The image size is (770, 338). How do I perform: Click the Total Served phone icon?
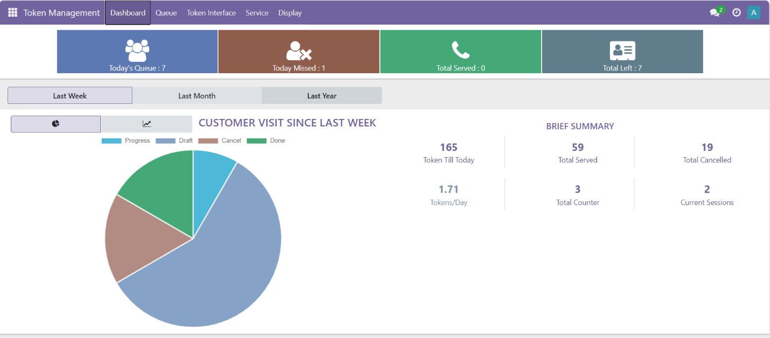tap(460, 50)
